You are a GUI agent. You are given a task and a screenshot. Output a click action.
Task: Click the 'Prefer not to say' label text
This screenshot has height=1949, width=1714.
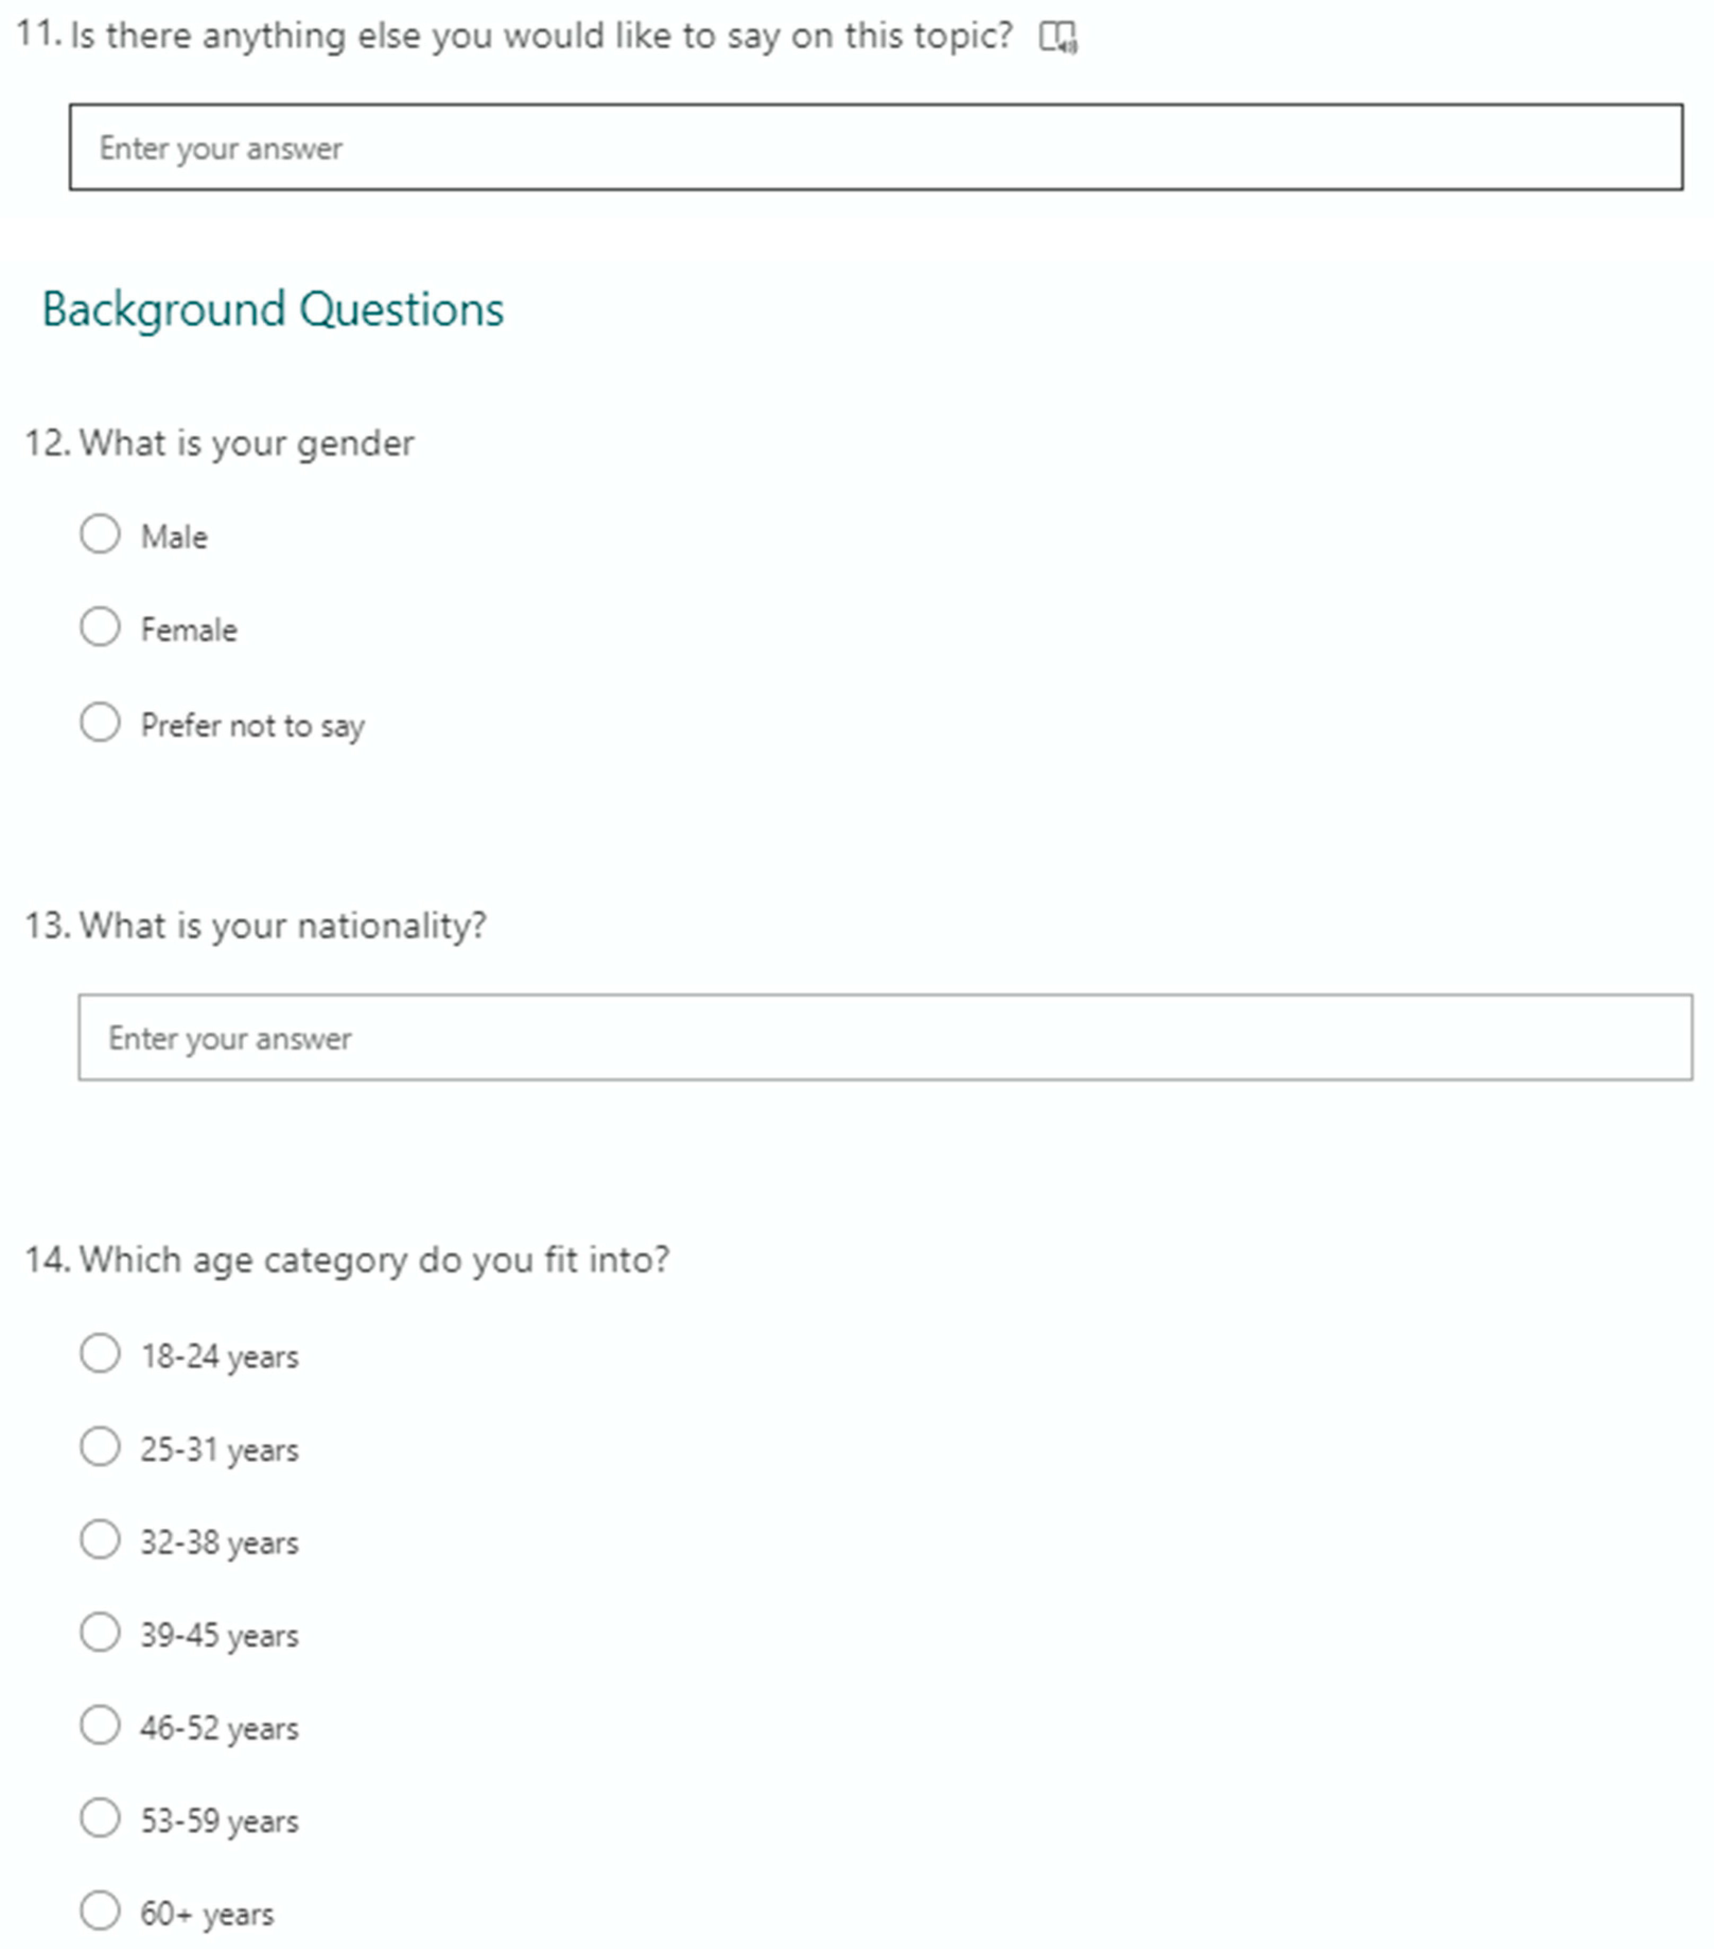point(252,726)
